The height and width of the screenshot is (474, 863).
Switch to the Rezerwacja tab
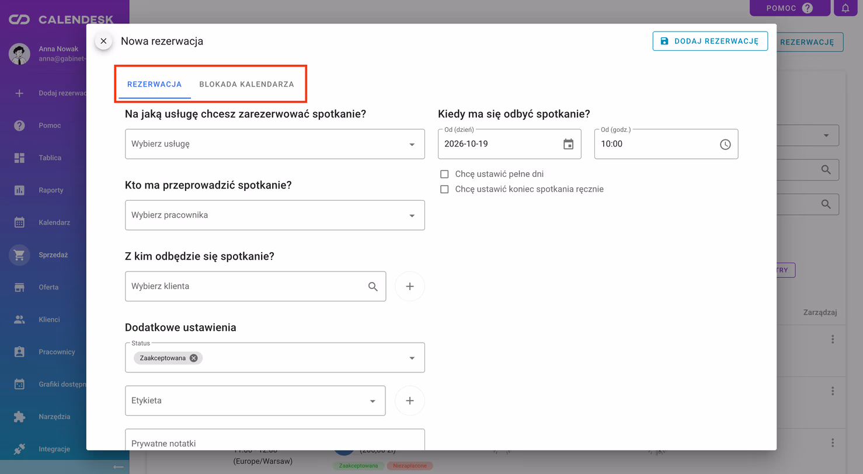coord(155,84)
